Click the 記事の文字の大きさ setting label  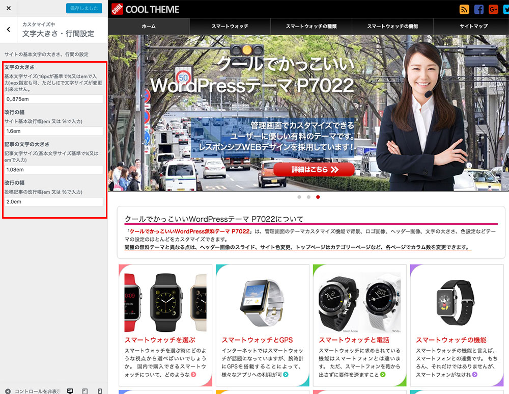click(x=27, y=144)
